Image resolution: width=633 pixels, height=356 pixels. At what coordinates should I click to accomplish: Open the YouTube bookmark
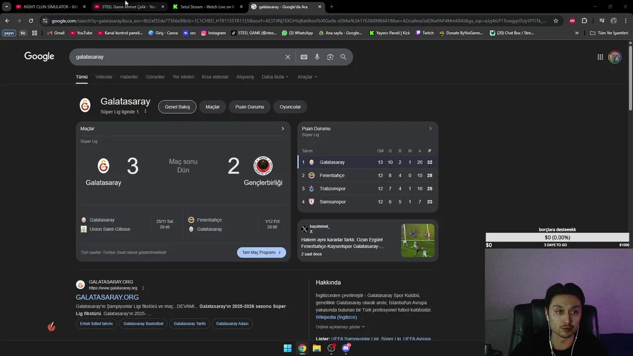point(81,33)
